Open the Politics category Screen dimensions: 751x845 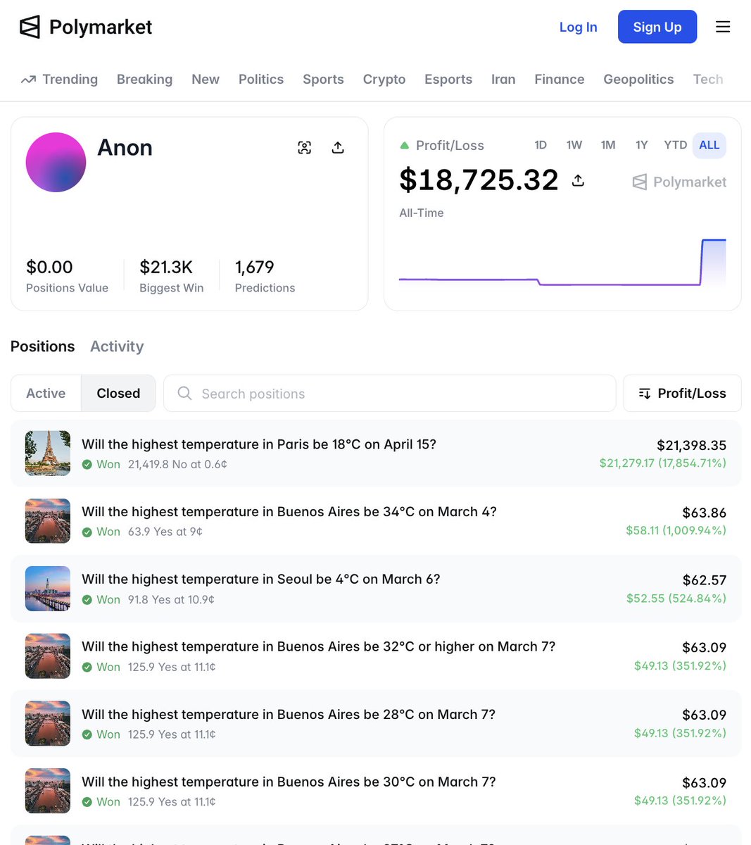(261, 80)
